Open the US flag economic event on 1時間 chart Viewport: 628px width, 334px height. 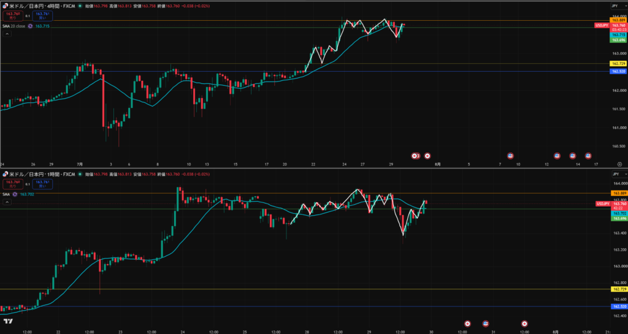point(486,323)
